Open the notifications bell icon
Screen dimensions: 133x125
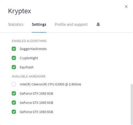point(98,24)
